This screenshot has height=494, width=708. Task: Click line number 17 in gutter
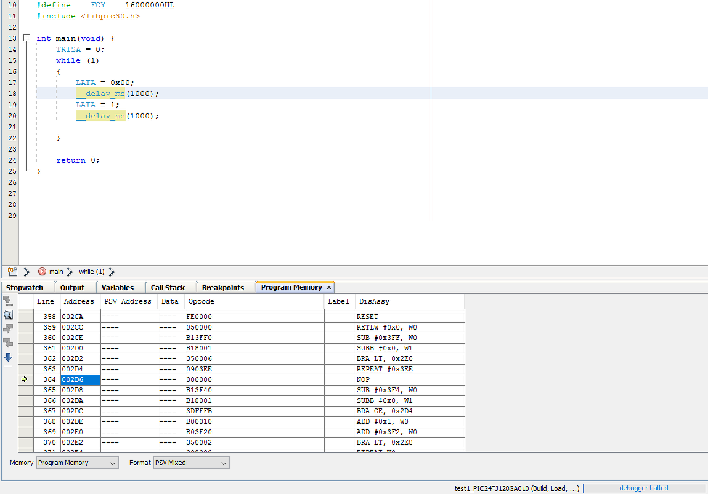[12, 83]
